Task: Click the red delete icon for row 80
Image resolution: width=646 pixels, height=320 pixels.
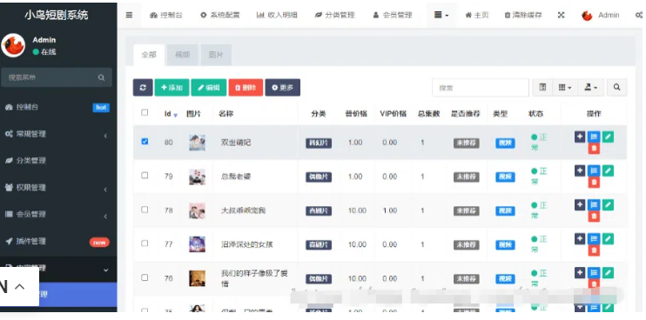Action: [x=594, y=149]
